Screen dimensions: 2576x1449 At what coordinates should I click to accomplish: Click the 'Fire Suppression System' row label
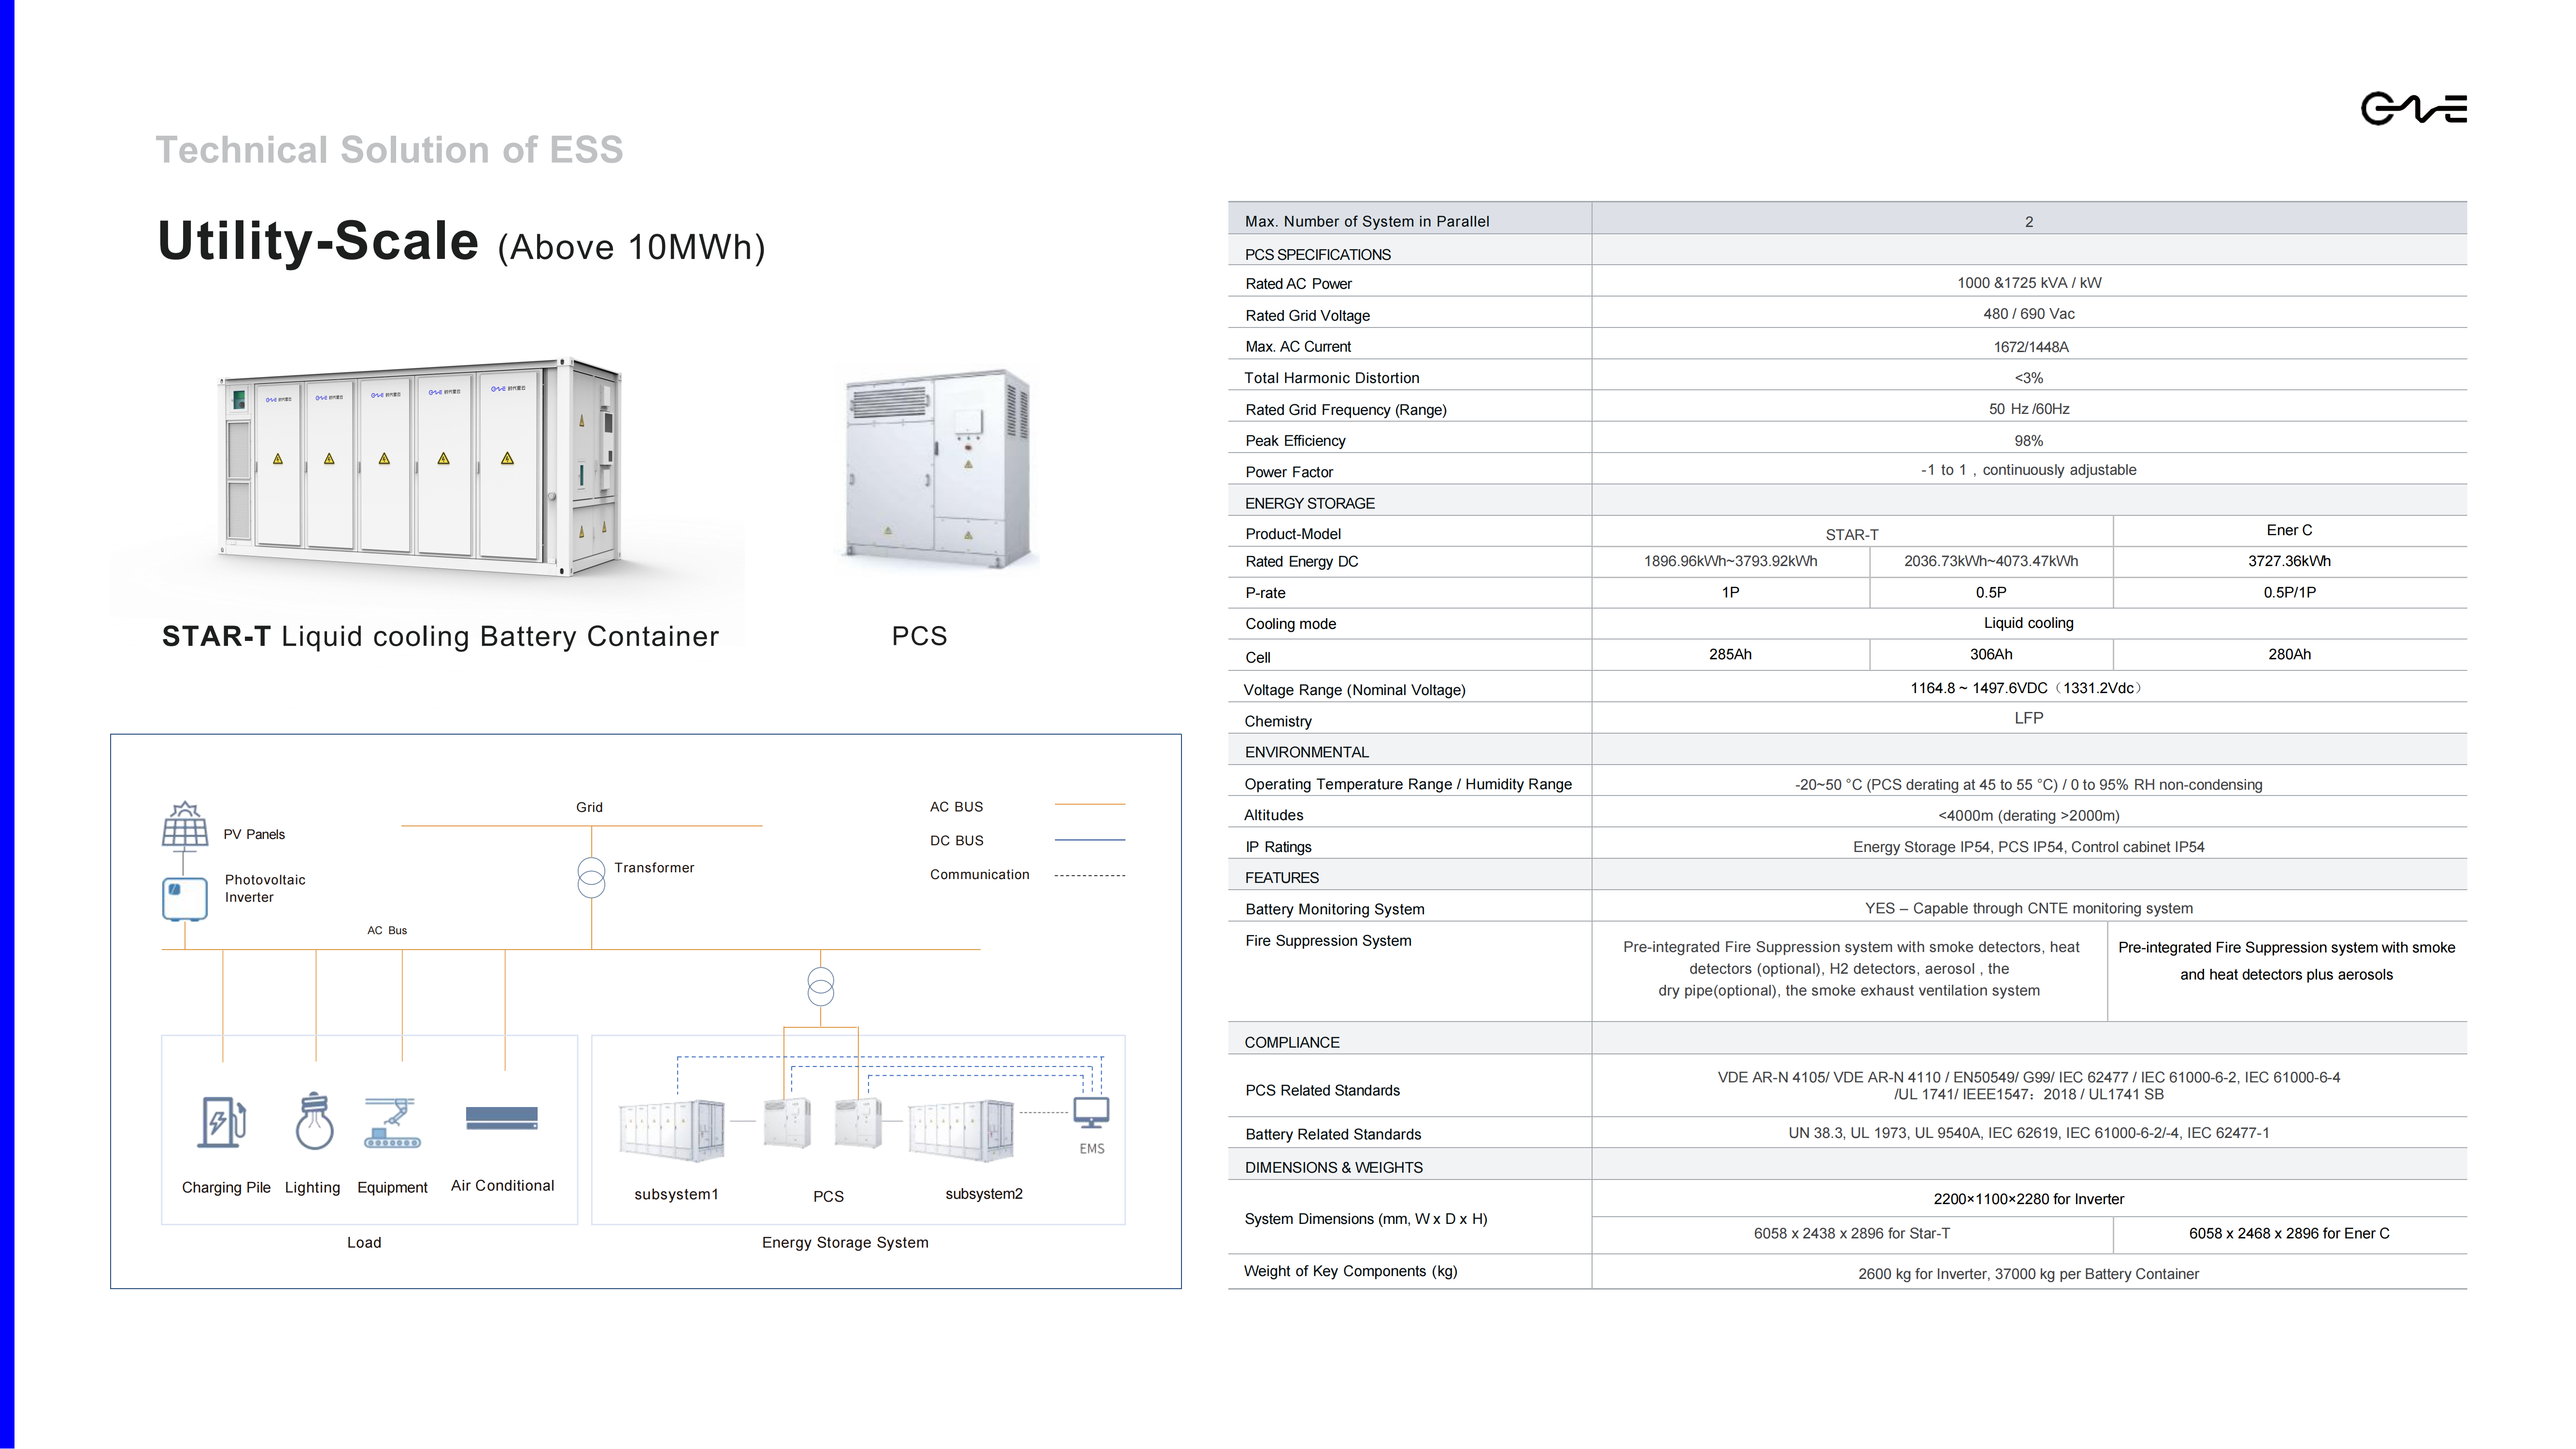click(x=1328, y=941)
